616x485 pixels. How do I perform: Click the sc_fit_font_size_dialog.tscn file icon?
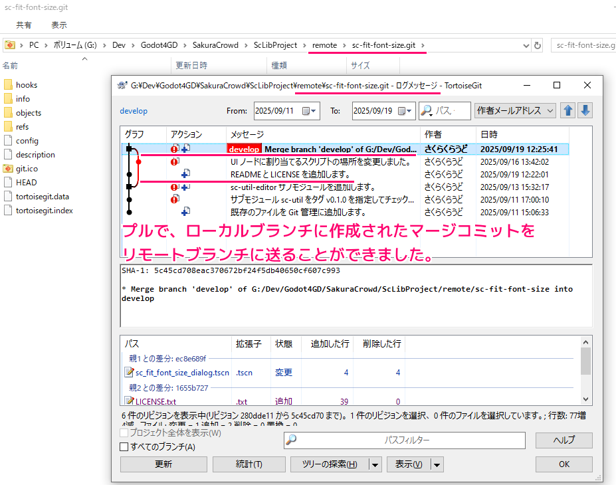[x=129, y=373]
